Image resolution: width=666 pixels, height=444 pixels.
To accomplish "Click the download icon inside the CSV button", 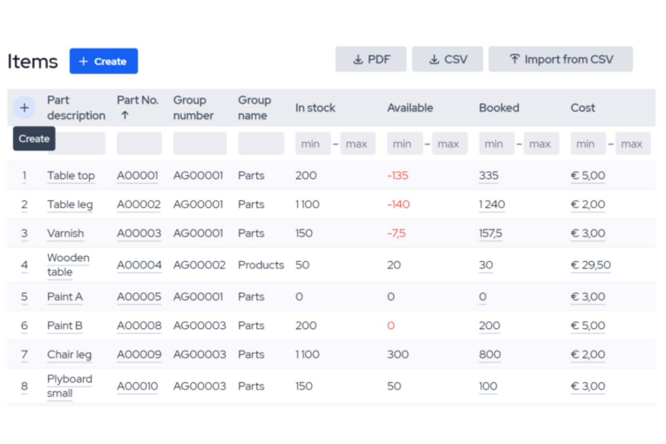I will [x=434, y=59].
